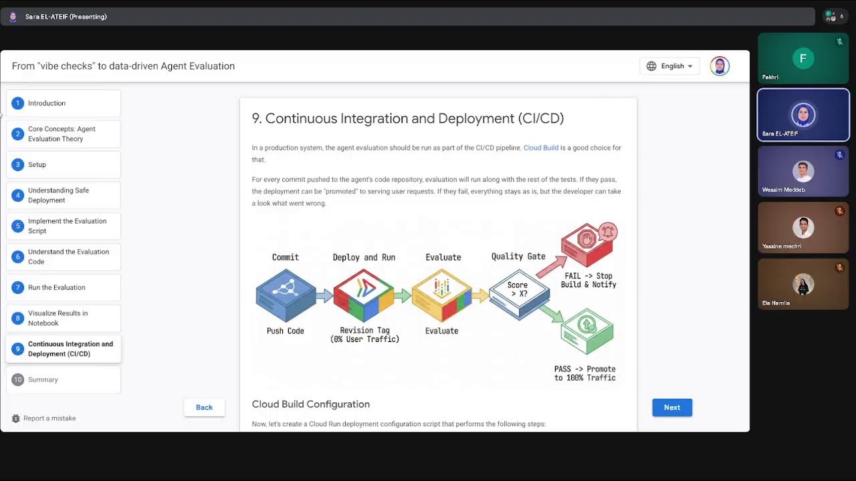This screenshot has height=481, width=856.
Task: Open step 10 Summary
Action: [64, 379]
